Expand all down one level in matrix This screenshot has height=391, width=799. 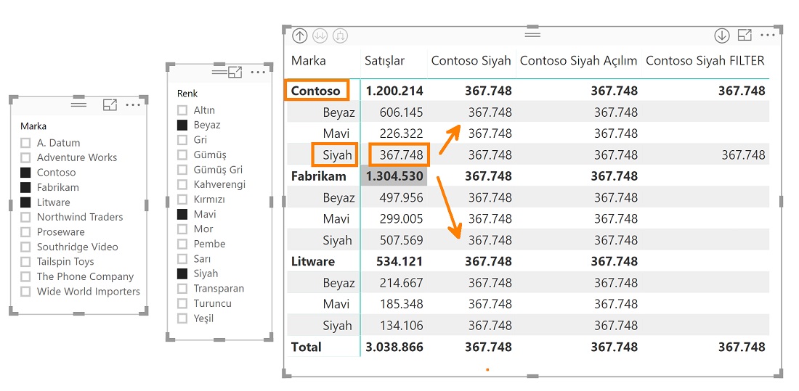(x=341, y=36)
